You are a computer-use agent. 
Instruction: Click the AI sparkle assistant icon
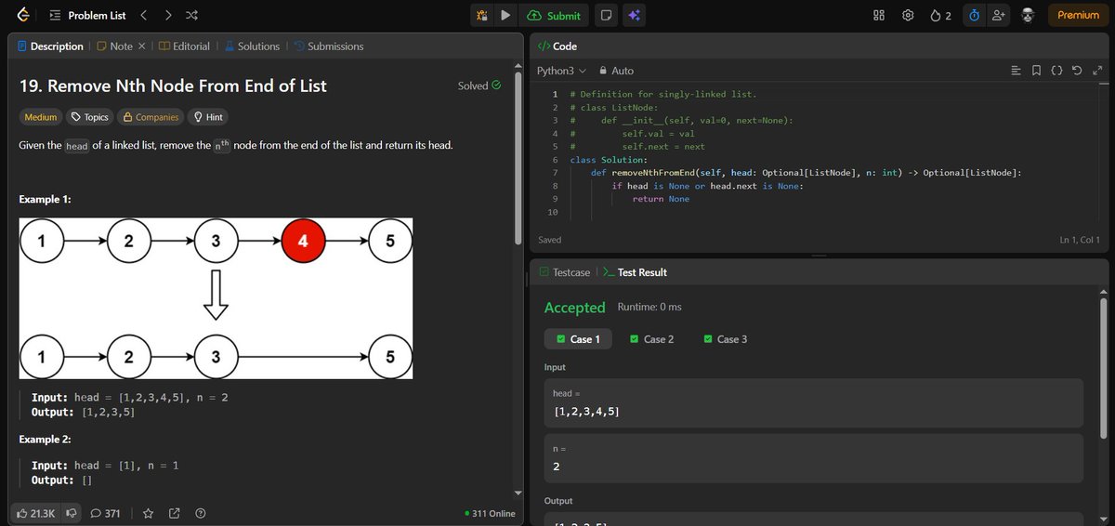click(x=634, y=16)
